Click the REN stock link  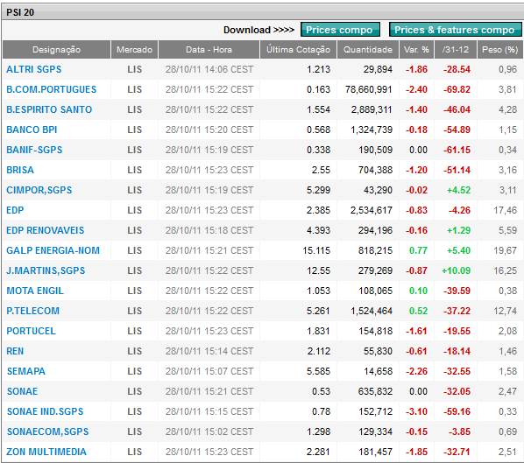(x=15, y=351)
